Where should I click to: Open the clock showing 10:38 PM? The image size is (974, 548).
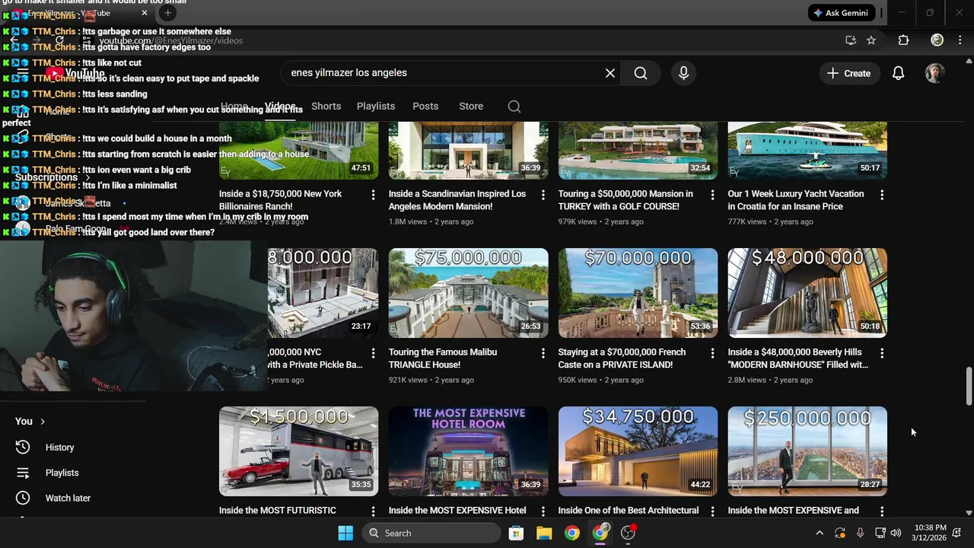931,533
